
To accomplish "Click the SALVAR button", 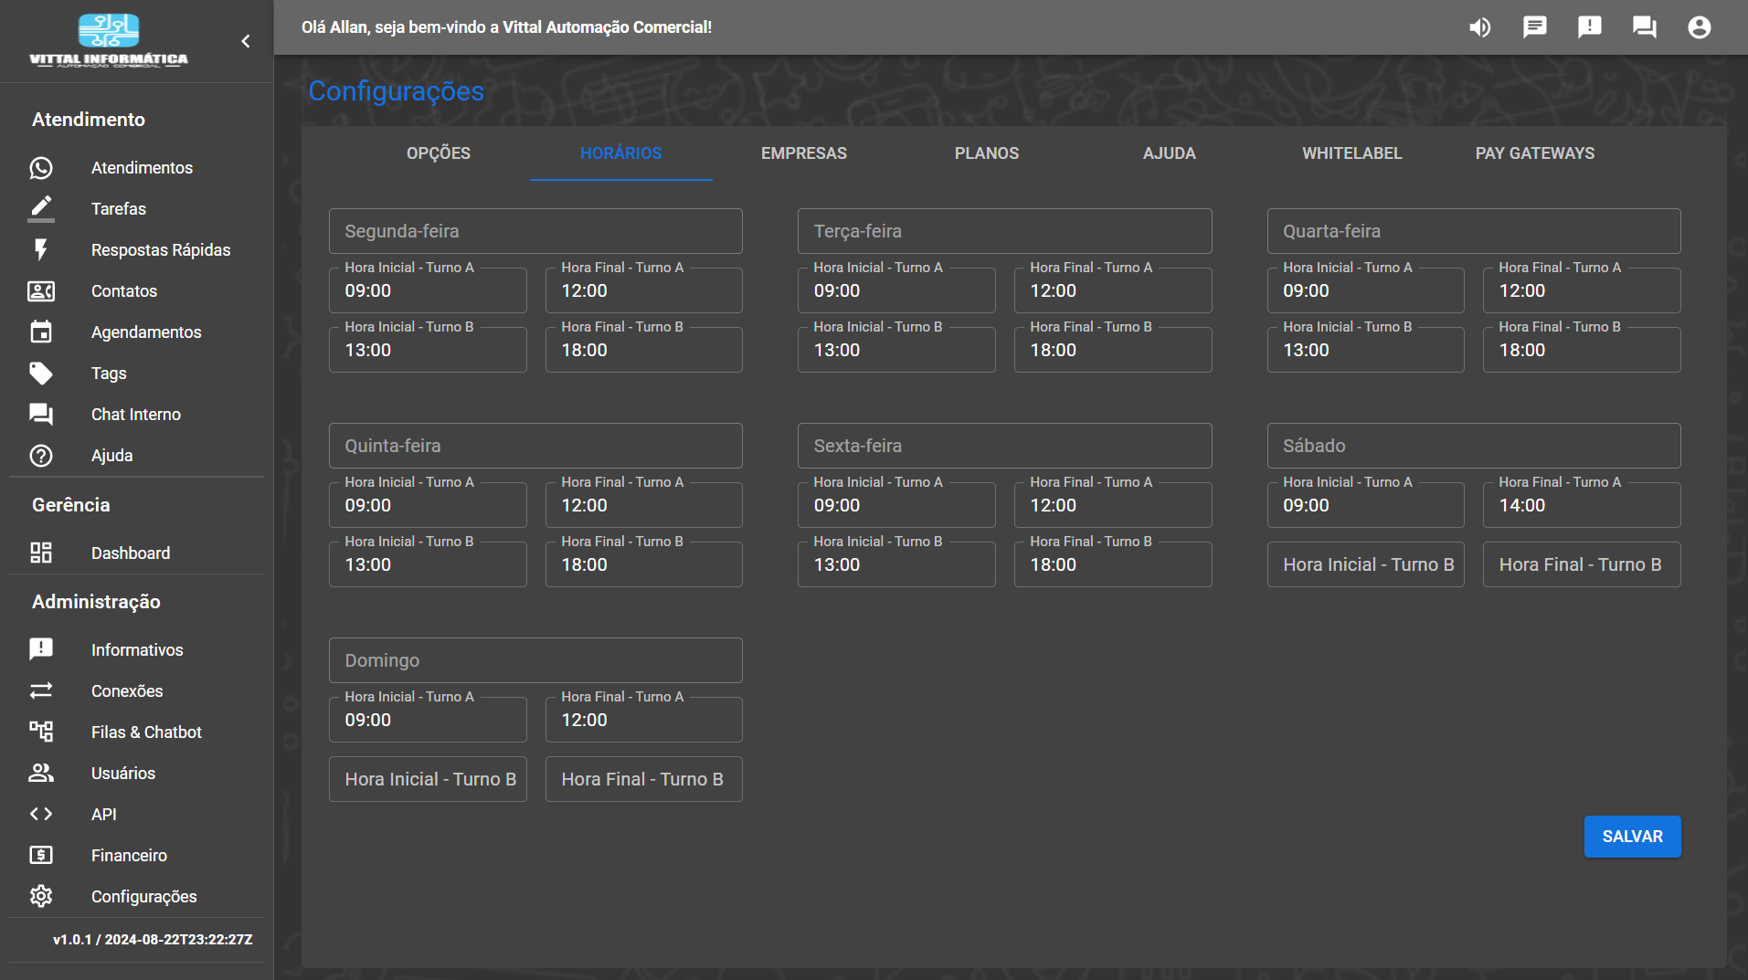I will (x=1632, y=837).
